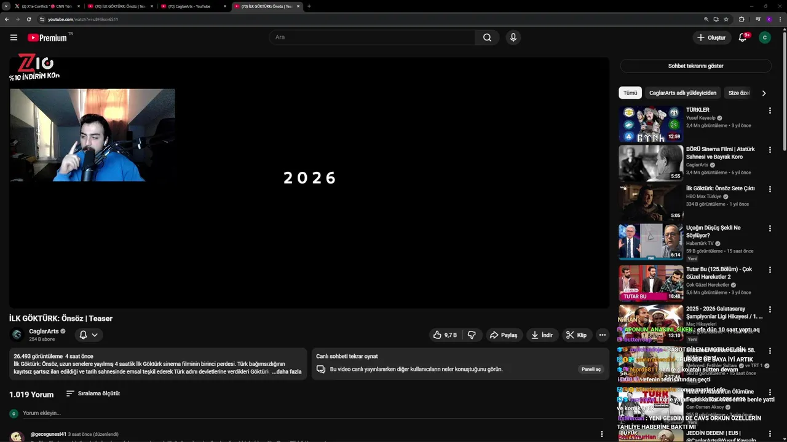Focus the Ara search field
787x442 pixels.
372,37
